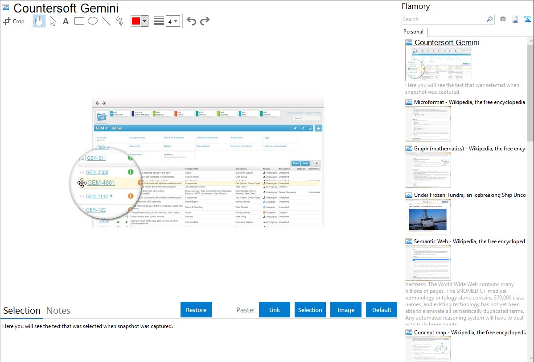This screenshot has height=362, width=534.
Task: Click Microformat - Wikipedia title text
Action: point(469,102)
